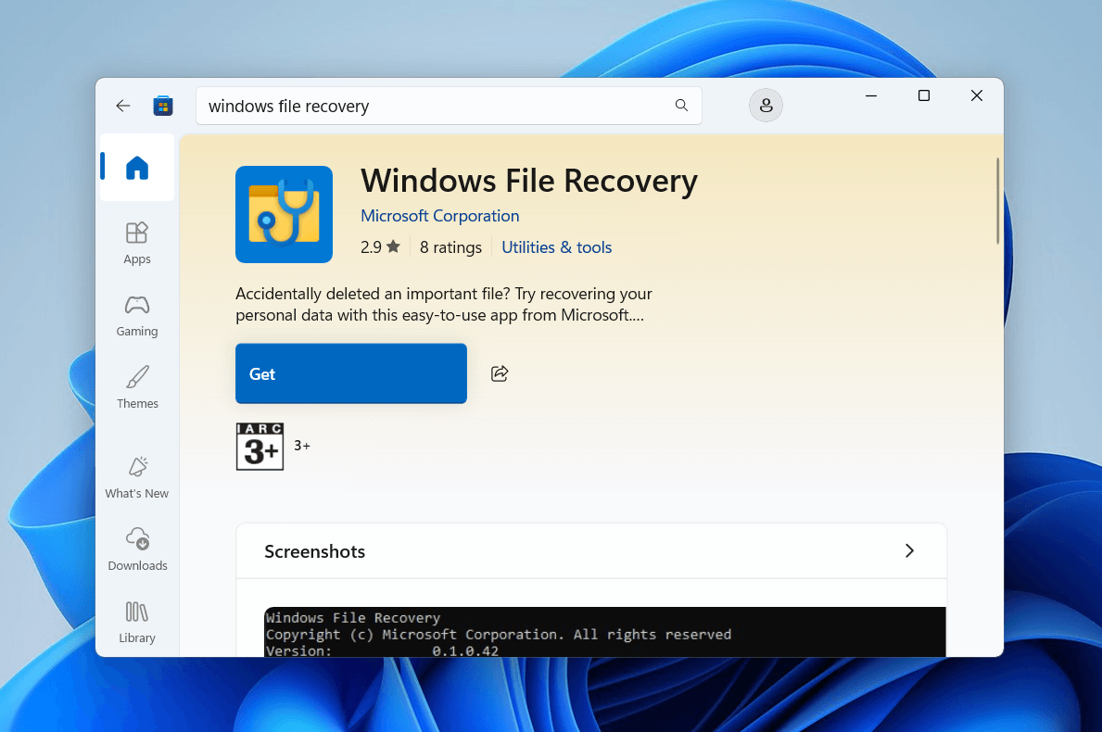This screenshot has width=1102, height=732.
Task: Open the command-line screenshot thumbnail
Action: pyautogui.click(x=605, y=632)
